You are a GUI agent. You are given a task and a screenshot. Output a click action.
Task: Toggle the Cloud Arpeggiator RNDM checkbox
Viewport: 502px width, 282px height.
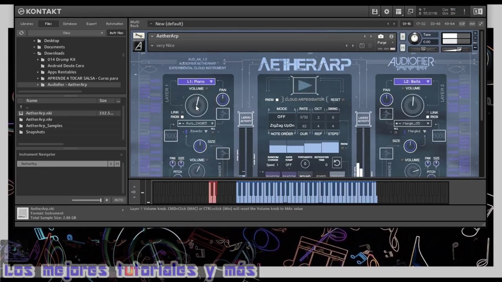pos(277,100)
